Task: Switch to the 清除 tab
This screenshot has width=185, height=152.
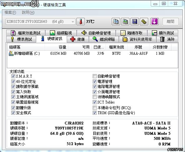Action: pyautogui.click(x=167, y=39)
